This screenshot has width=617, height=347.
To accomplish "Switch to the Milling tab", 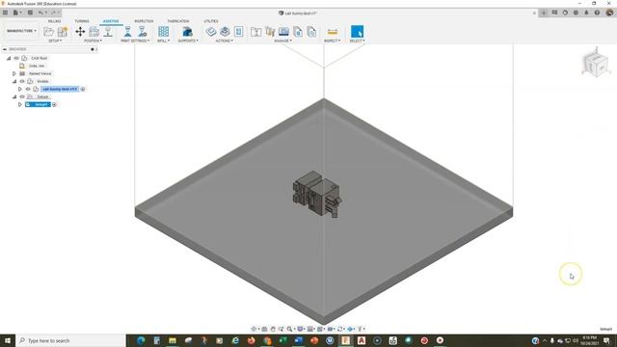I will point(54,21).
